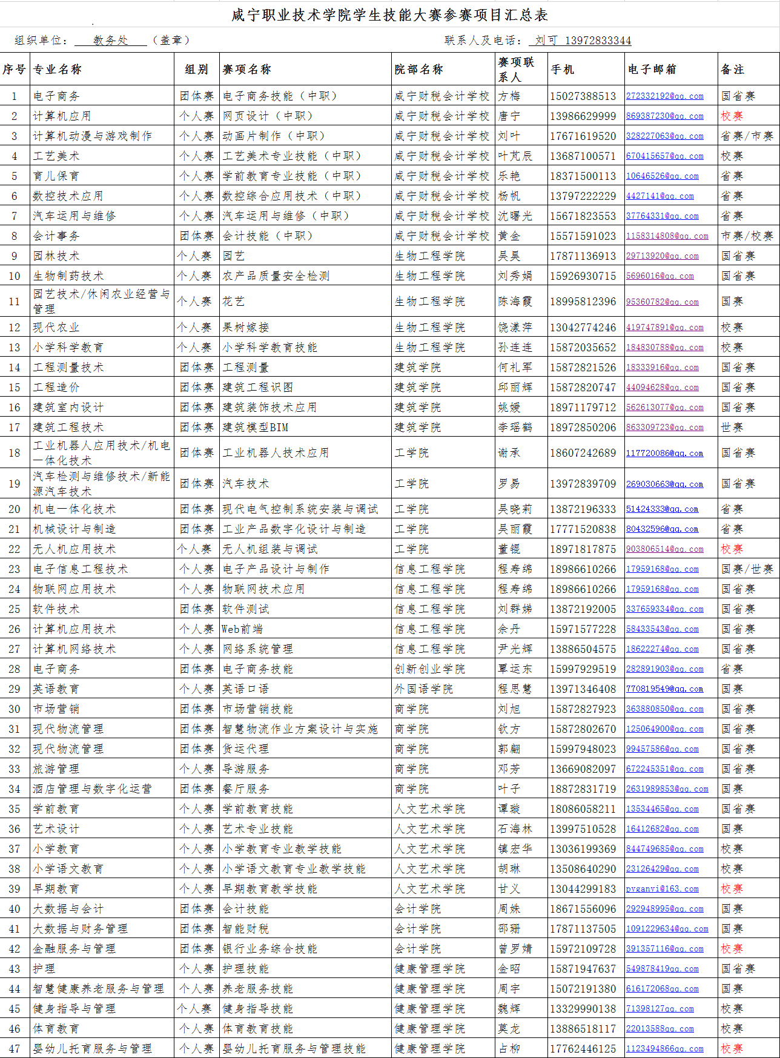Click the 外国语学院 department cell
Image resolution: width=780 pixels, height=1058 pixels.
click(x=423, y=689)
